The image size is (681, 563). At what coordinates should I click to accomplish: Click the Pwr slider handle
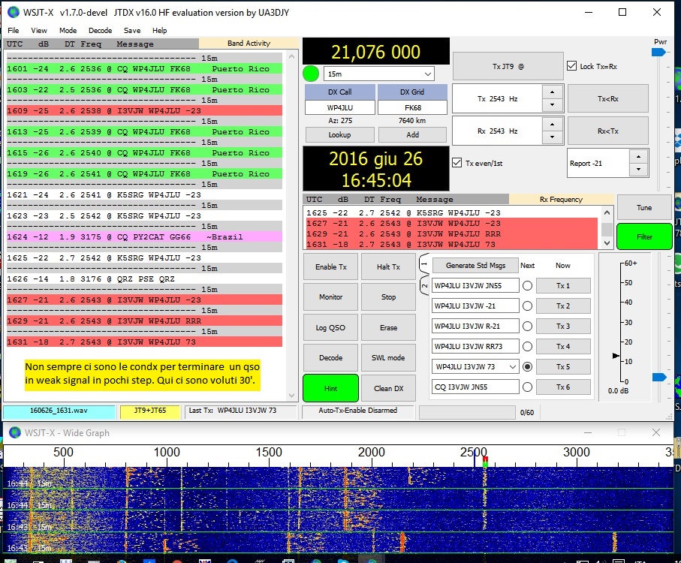tap(658, 52)
